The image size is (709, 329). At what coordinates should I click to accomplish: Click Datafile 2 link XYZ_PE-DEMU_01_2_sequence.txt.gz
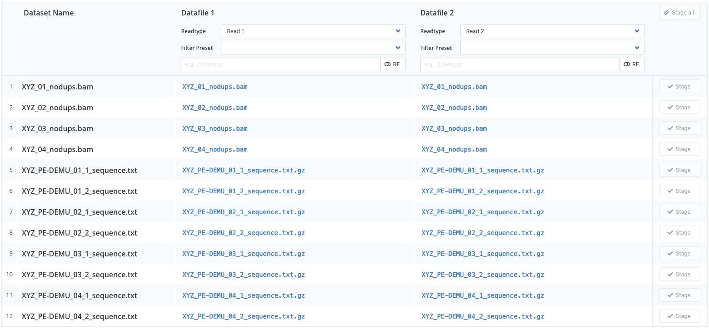coord(483,191)
